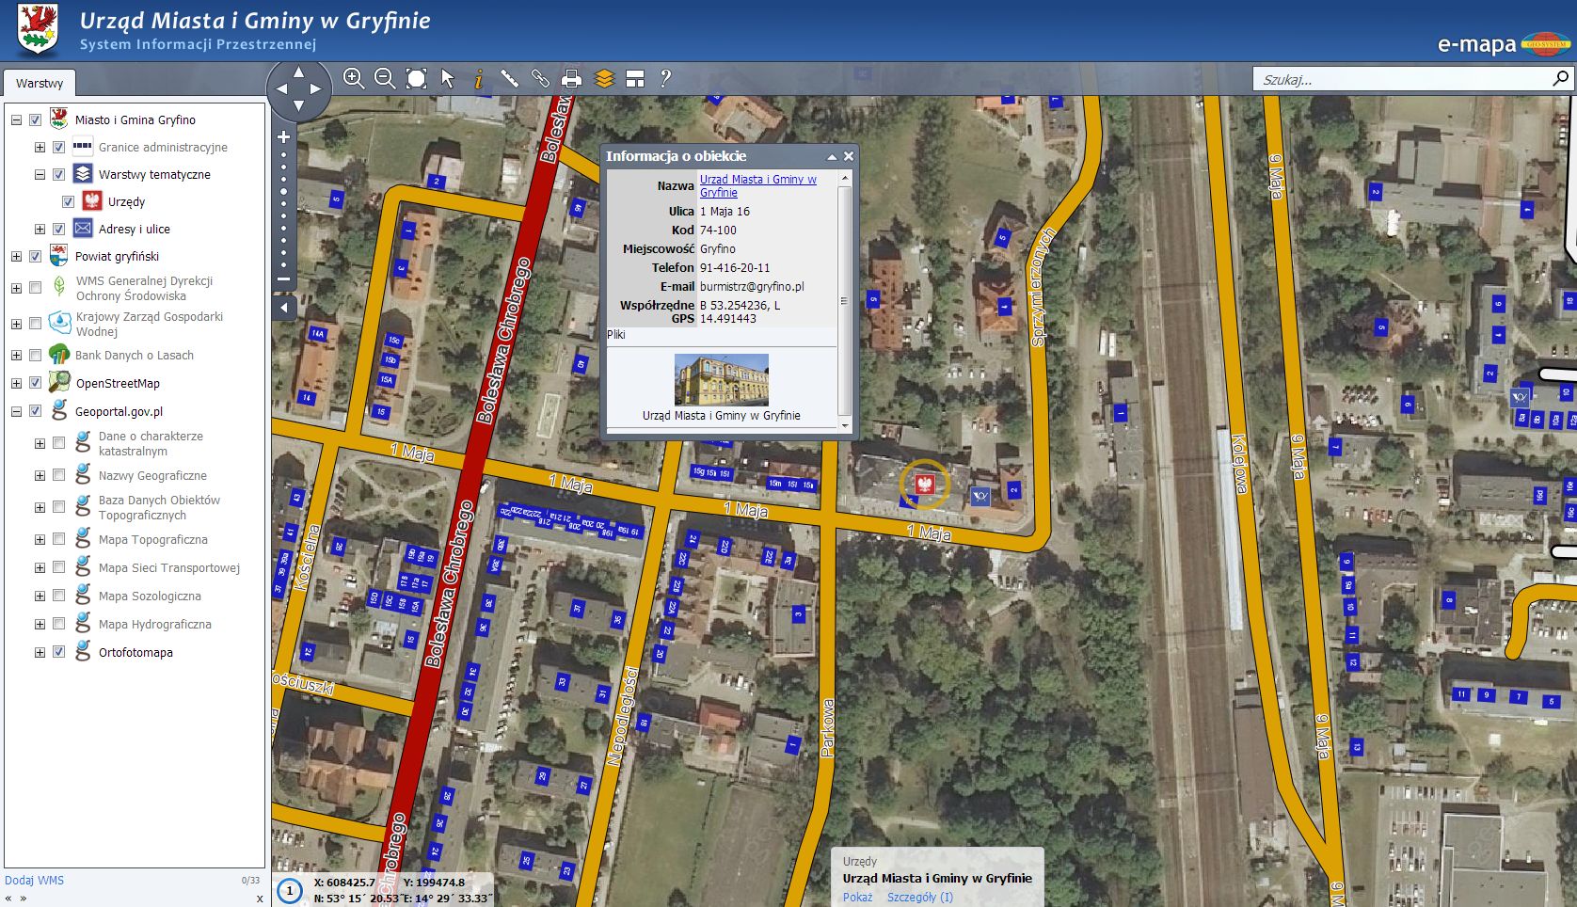
Task: Expand Adresy i ulice node
Action: pyautogui.click(x=40, y=229)
